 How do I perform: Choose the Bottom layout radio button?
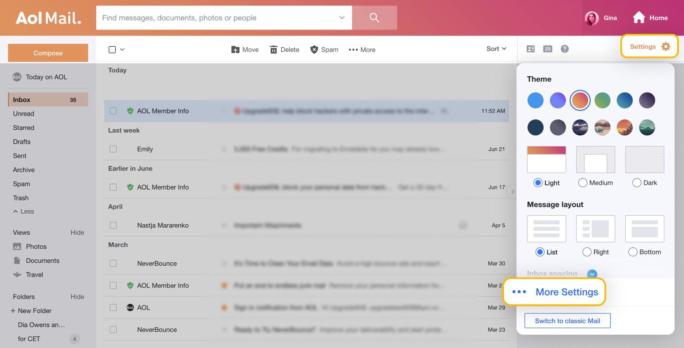[633, 252]
